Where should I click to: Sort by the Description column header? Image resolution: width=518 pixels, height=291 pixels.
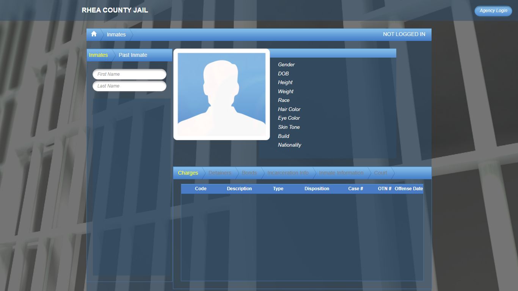click(239, 189)
